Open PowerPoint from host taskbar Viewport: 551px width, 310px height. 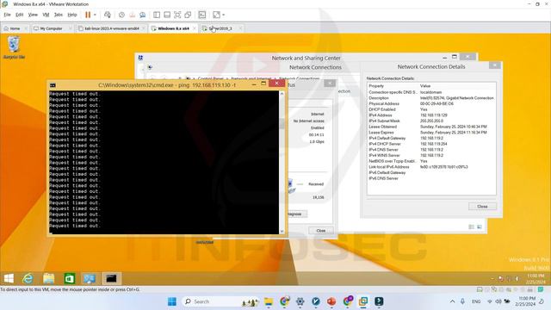click(331, 301)
